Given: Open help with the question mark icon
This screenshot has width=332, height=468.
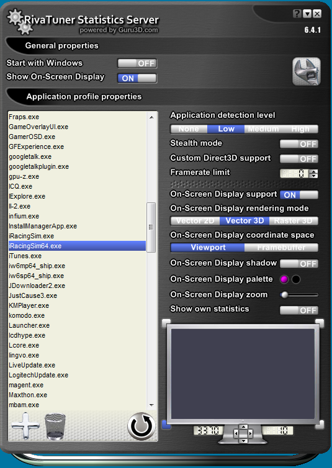Looking at the screenshot, I should coord(297,14).
